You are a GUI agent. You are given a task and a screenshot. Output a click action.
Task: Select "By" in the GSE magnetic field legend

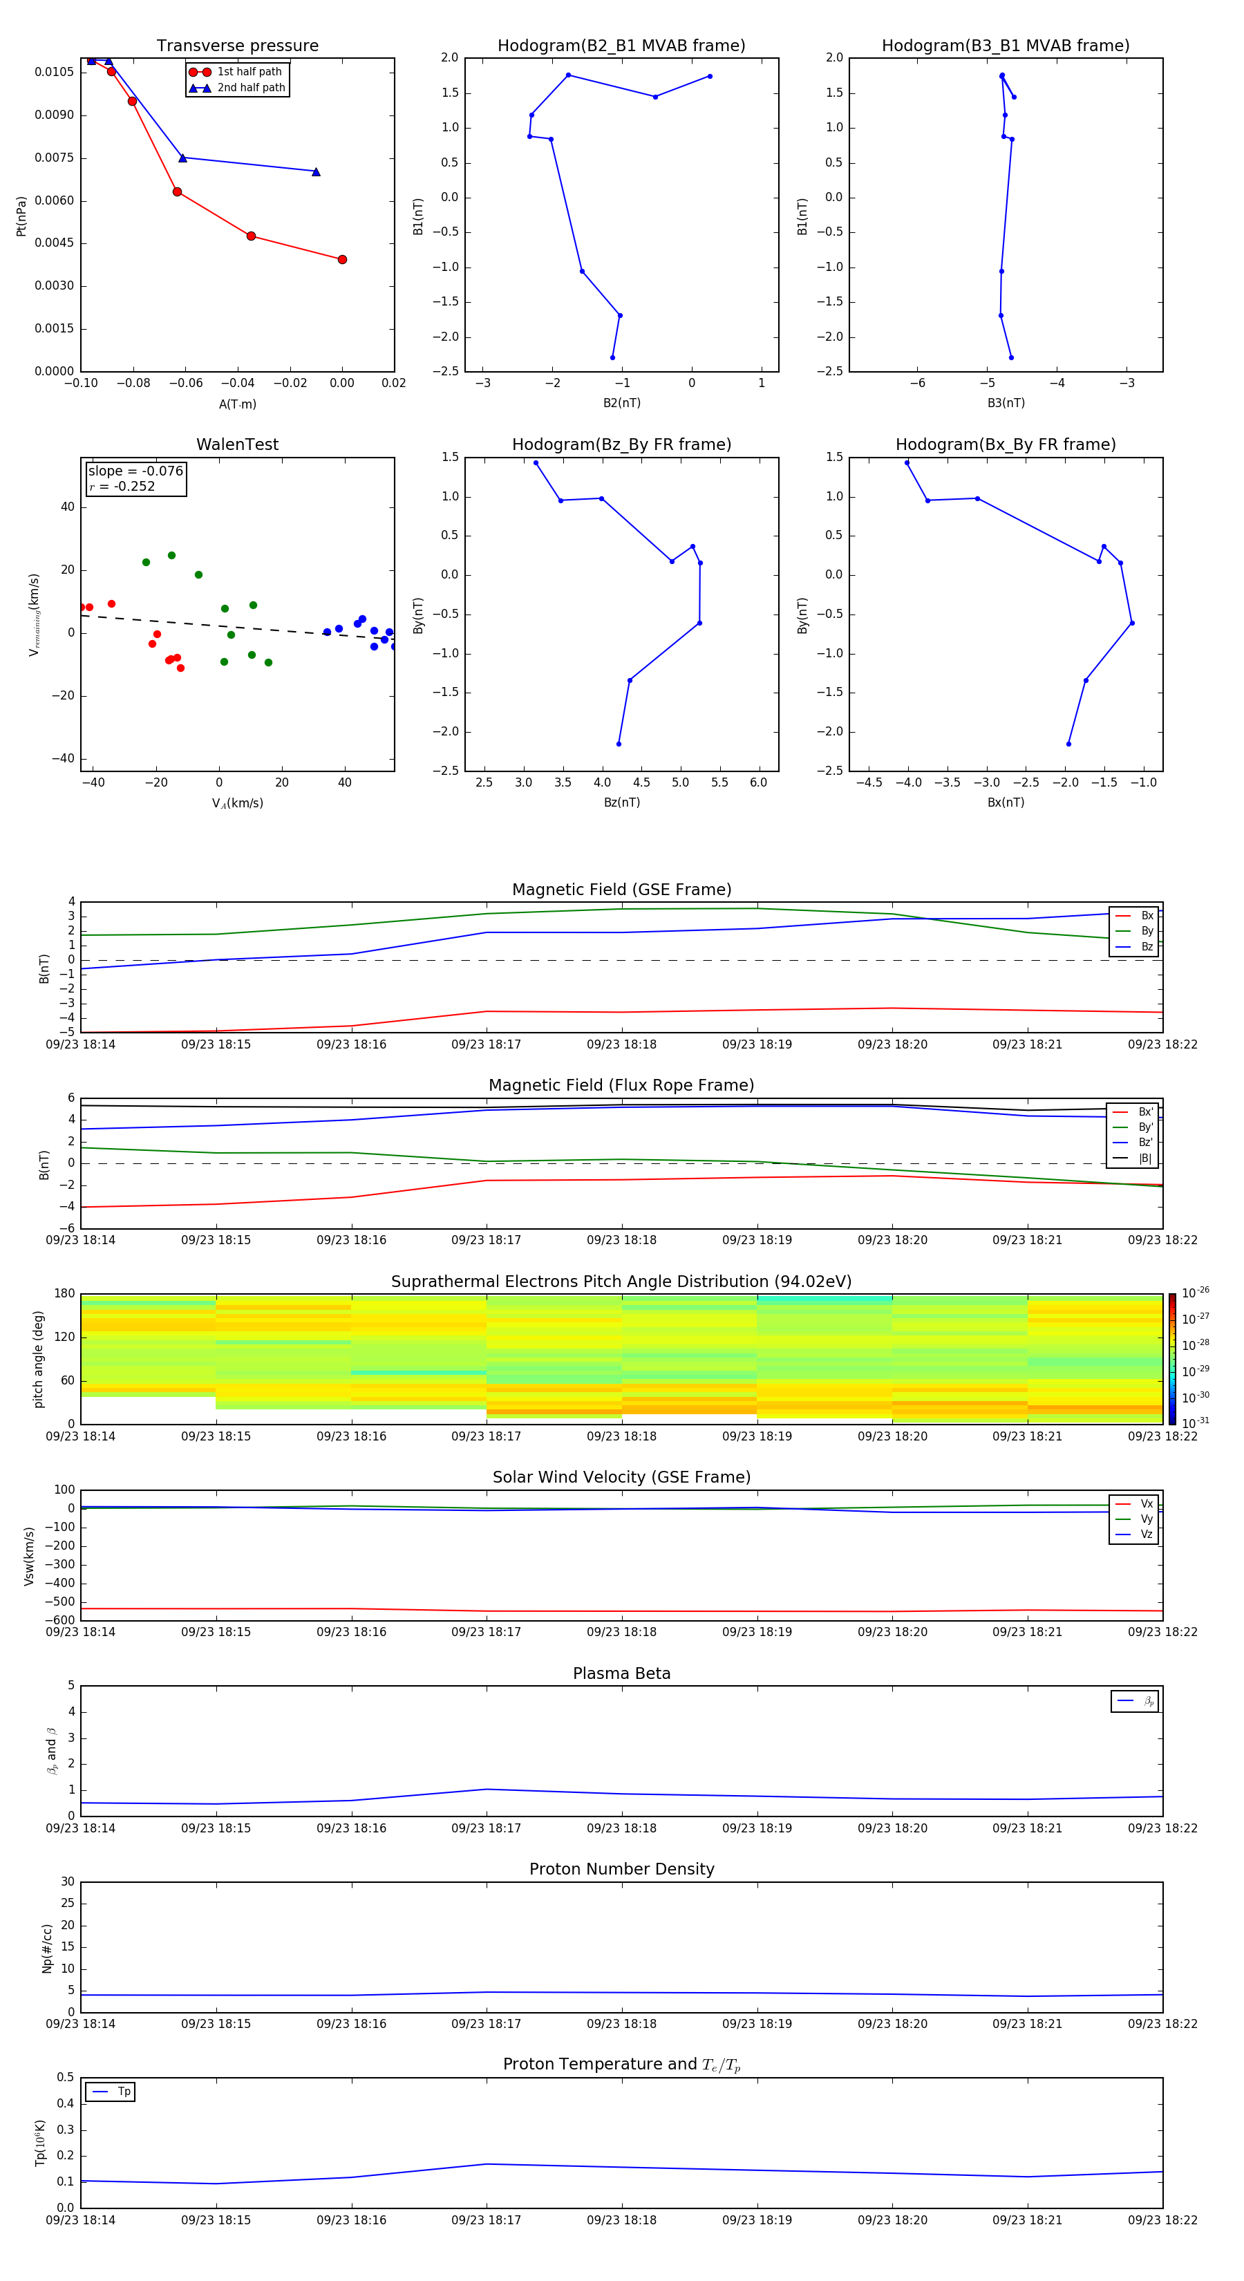(1134, 930)
